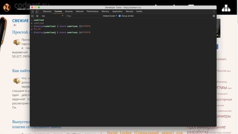This screenshot has width=238, height=134.
Task: Click the first article thumbnail image
Action: tap(17, 42)
